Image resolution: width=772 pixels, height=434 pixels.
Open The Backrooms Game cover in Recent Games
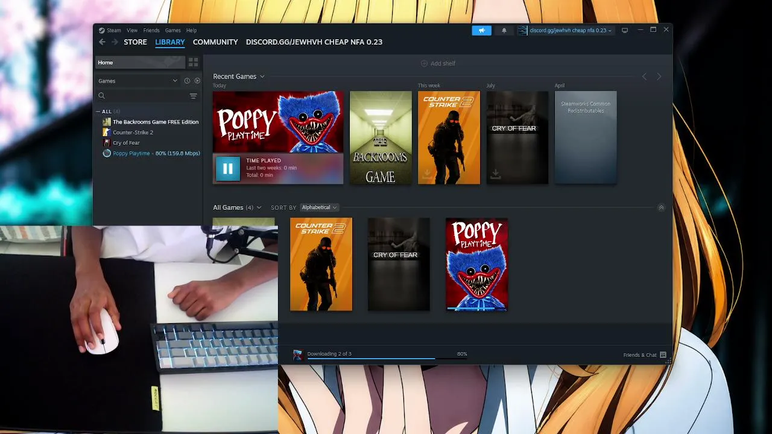coord(381,137)
